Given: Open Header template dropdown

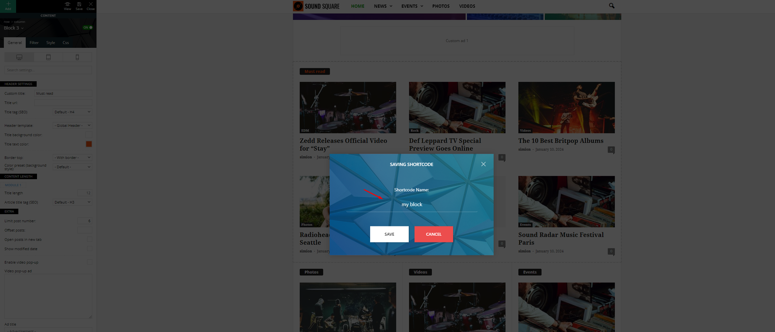Looking at the screenshot, I should point(72,126).
